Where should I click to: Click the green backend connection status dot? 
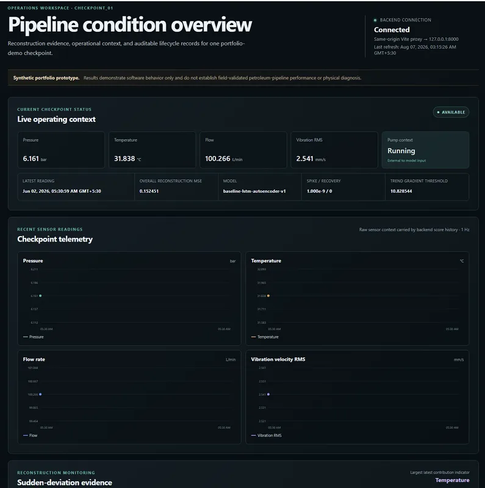[375, 20]
